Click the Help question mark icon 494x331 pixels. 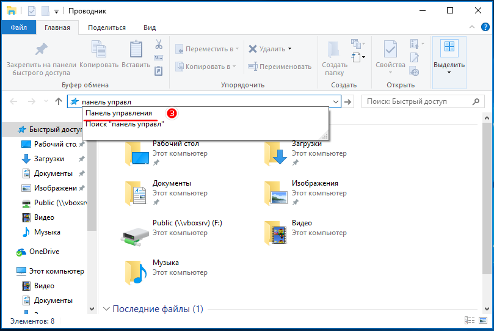485,27
